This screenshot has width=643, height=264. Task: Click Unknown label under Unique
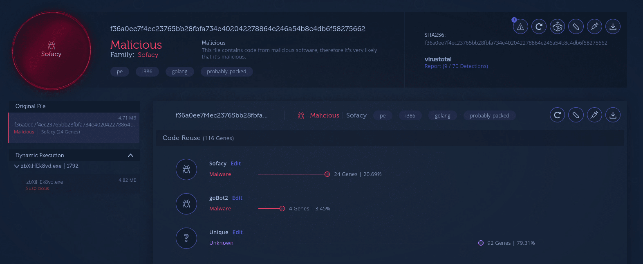[x=221, y=243]
